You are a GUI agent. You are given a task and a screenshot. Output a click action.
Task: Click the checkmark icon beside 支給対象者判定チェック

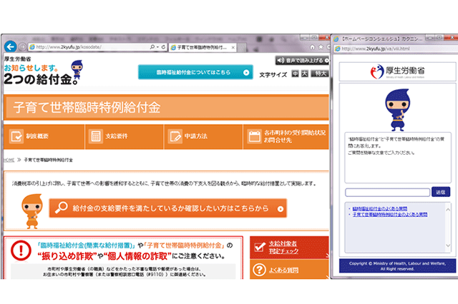260,247
